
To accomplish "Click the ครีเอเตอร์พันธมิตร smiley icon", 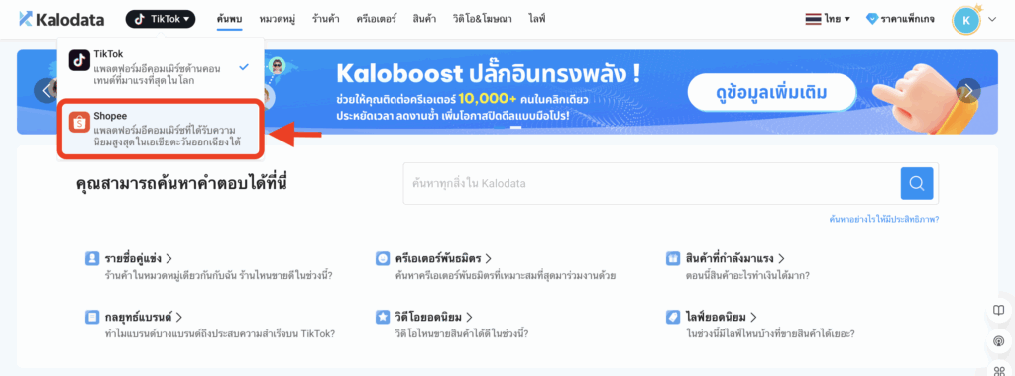I will (x=382, y=258).
